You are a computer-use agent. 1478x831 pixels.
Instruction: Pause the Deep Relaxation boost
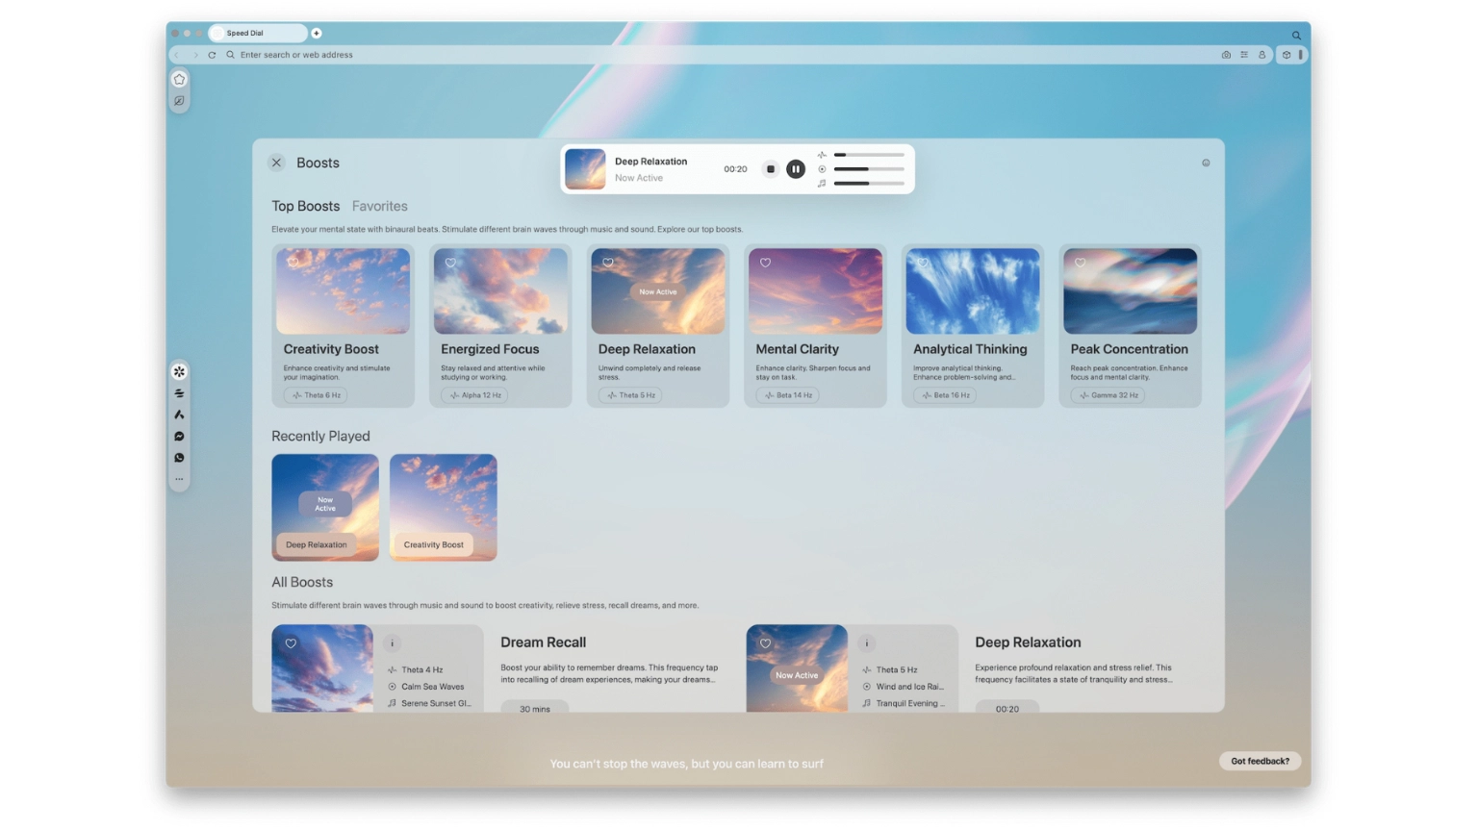[796, 169]
